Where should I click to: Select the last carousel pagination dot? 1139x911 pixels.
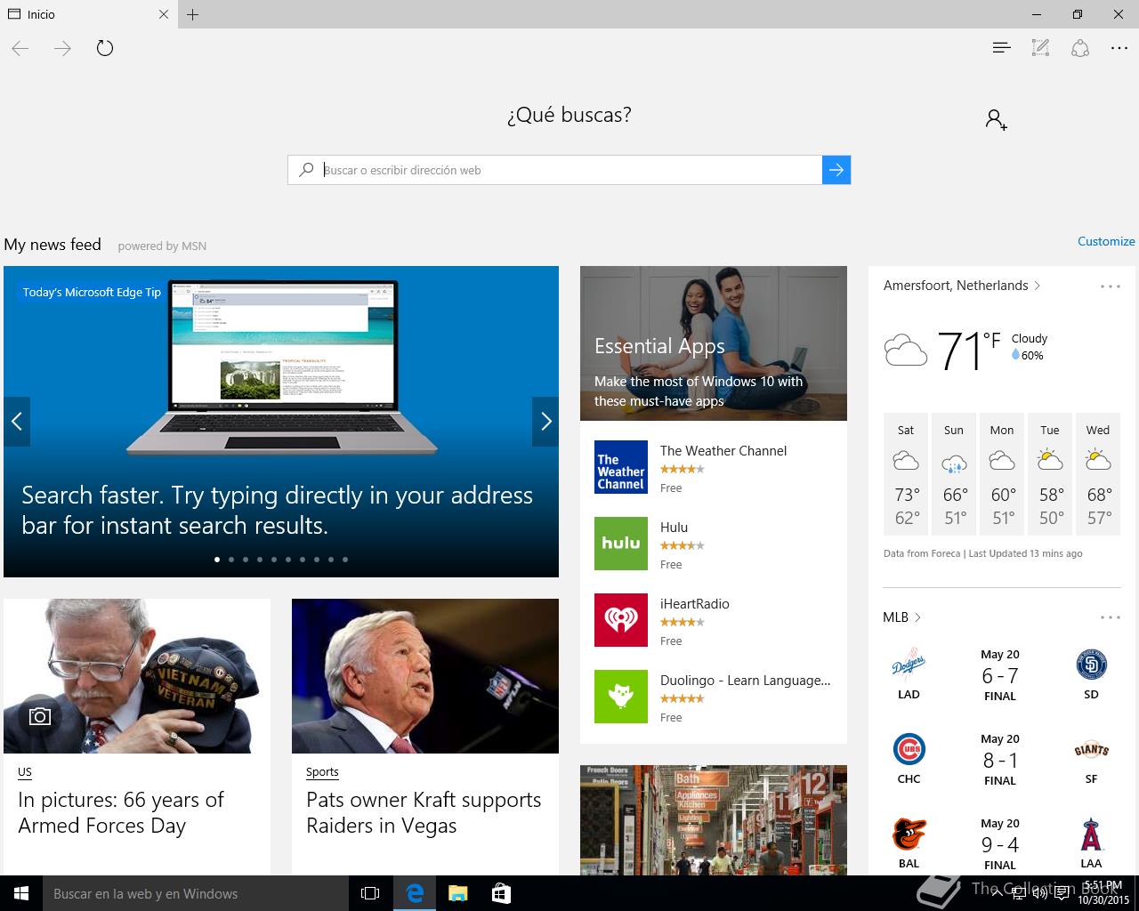pos(345,560)
